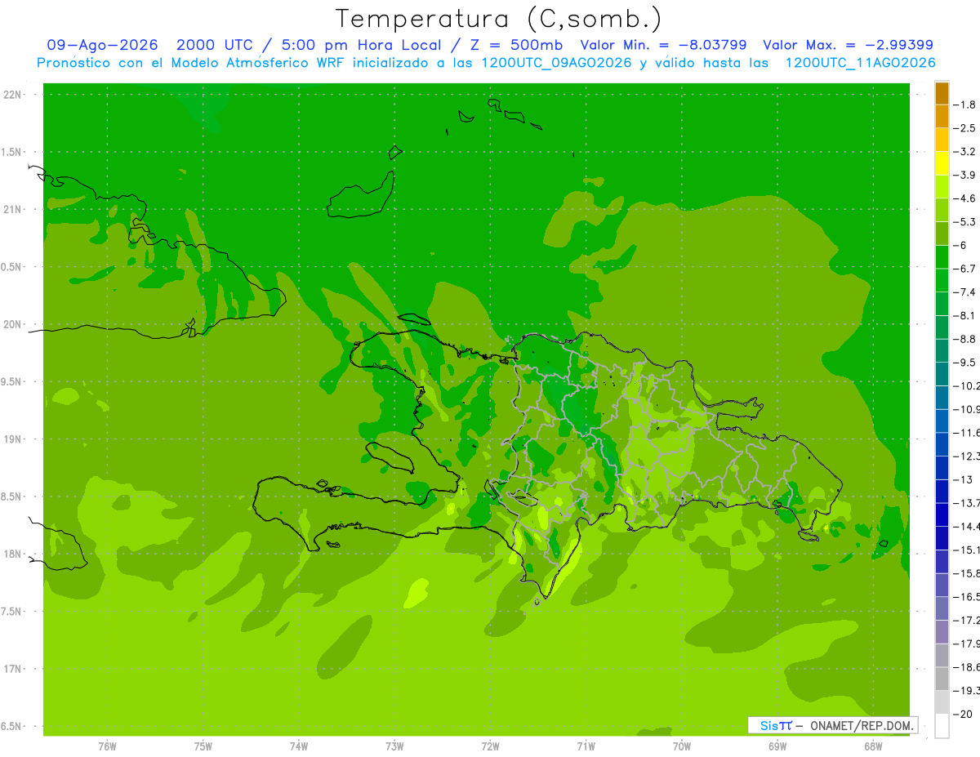Image resolution: width=980 pixels, height=757 pixels.
Task: Click the "72W" longitude label
Action: pyautogui.click(x=490, y=746)
